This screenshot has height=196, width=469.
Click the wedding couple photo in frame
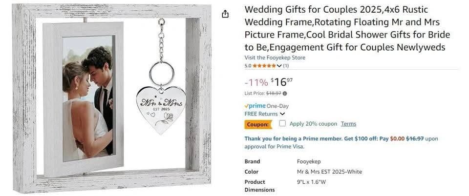click(x=87, y=99)
